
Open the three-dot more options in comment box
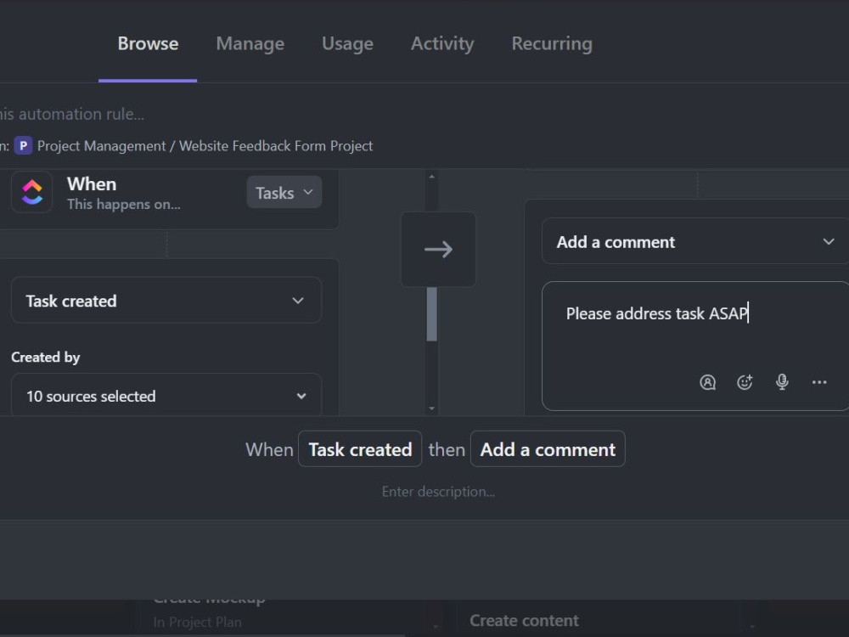[x=819, y=382]
